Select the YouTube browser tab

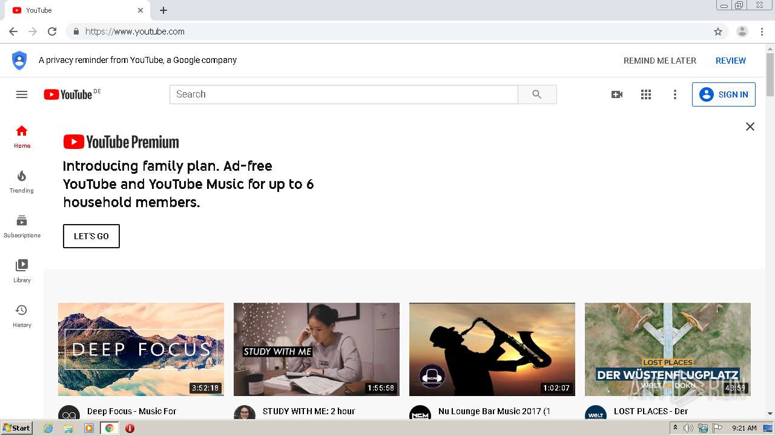[x=79, y=10]
